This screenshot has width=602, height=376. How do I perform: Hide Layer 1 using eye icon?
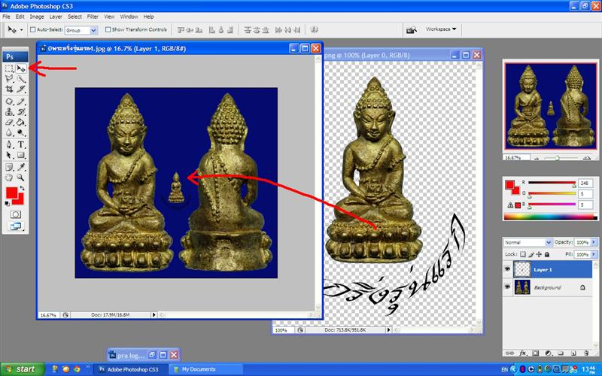pyautogui.click(x=507, y=268)
